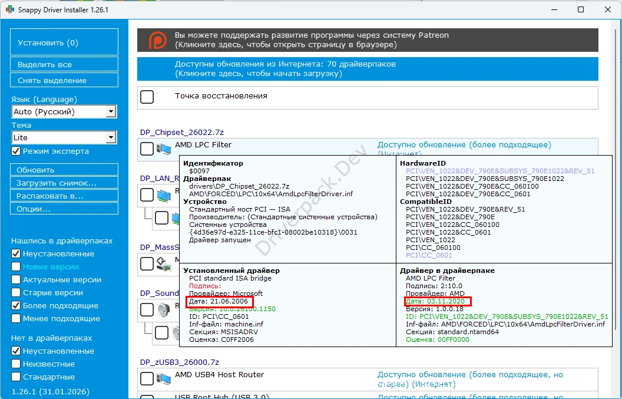Open the Patreon support banner
The width and height of the screenshot is (622, 399).
[x=368, y=40]
